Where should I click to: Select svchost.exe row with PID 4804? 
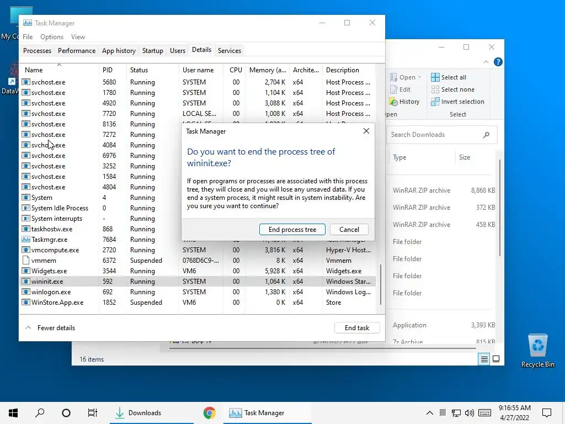(x=101, y=187)
